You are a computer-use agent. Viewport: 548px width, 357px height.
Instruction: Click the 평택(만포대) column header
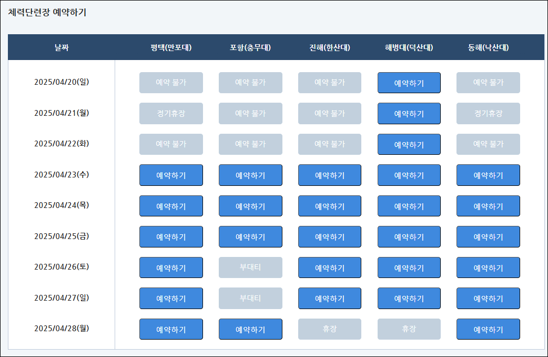(x=171, y=47)
